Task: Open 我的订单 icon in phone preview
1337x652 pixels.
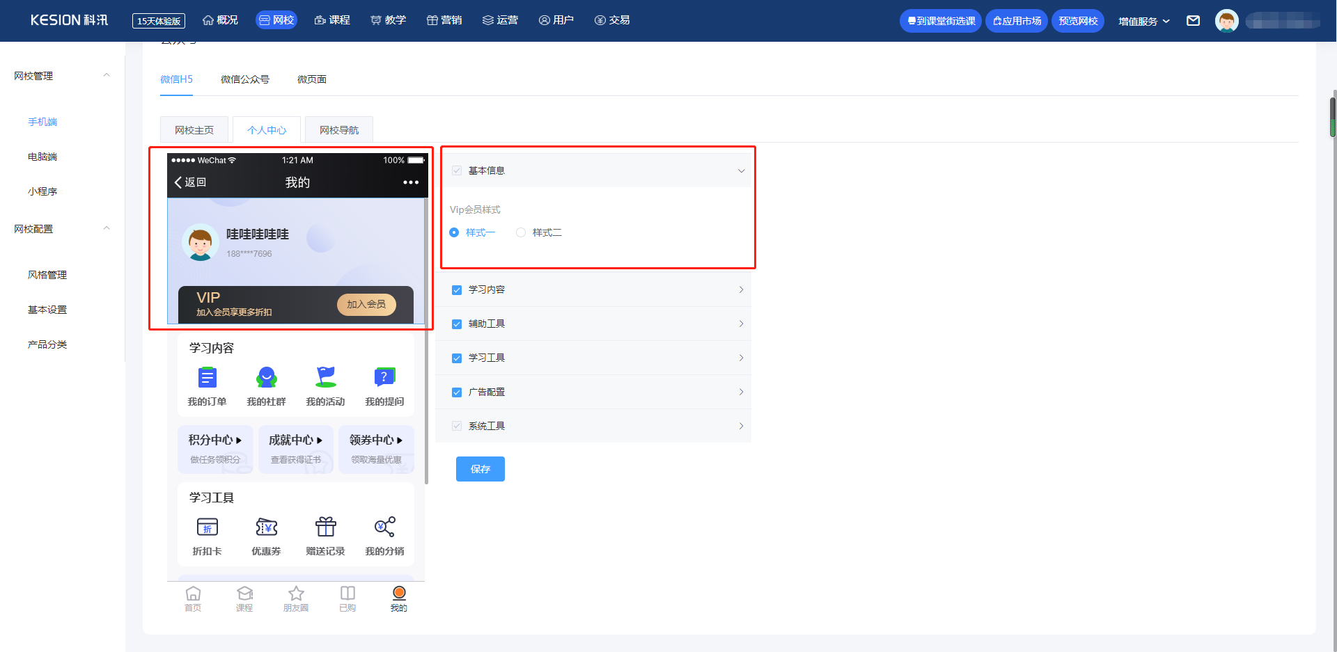Action: point(207,378)
